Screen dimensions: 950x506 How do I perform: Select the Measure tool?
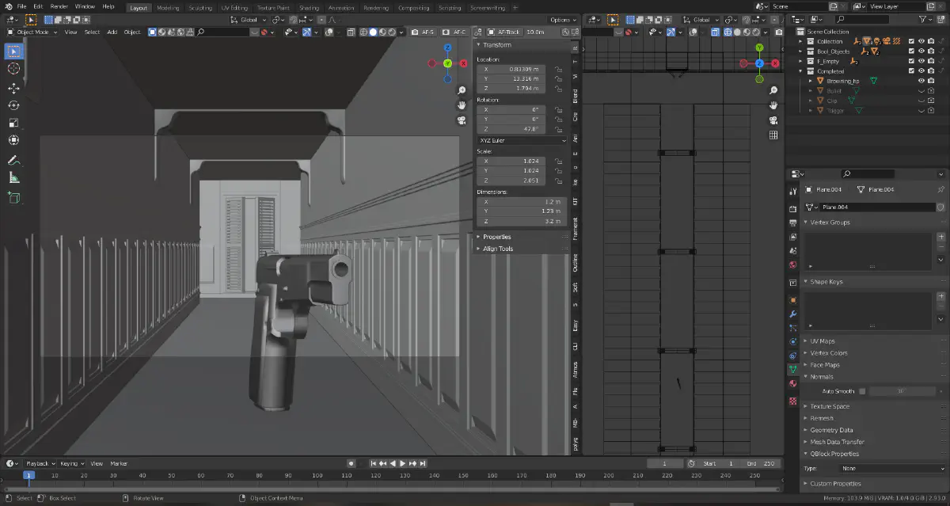(x=13, y=178)
